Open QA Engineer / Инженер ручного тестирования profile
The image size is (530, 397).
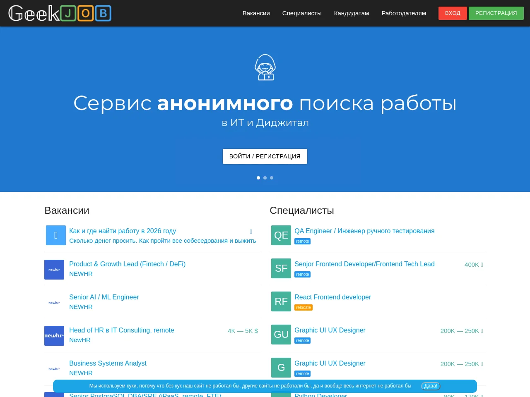(364, 231)
